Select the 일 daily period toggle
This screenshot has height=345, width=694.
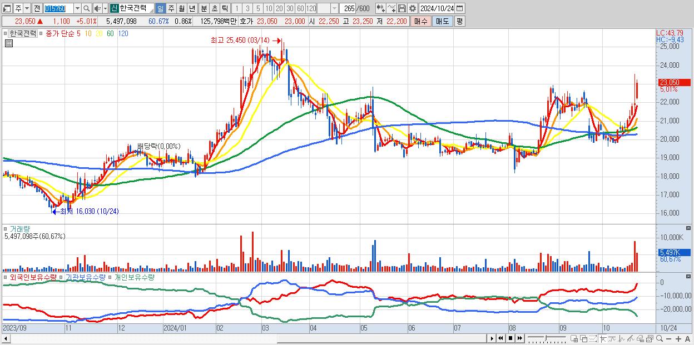(x=160, y=8)
